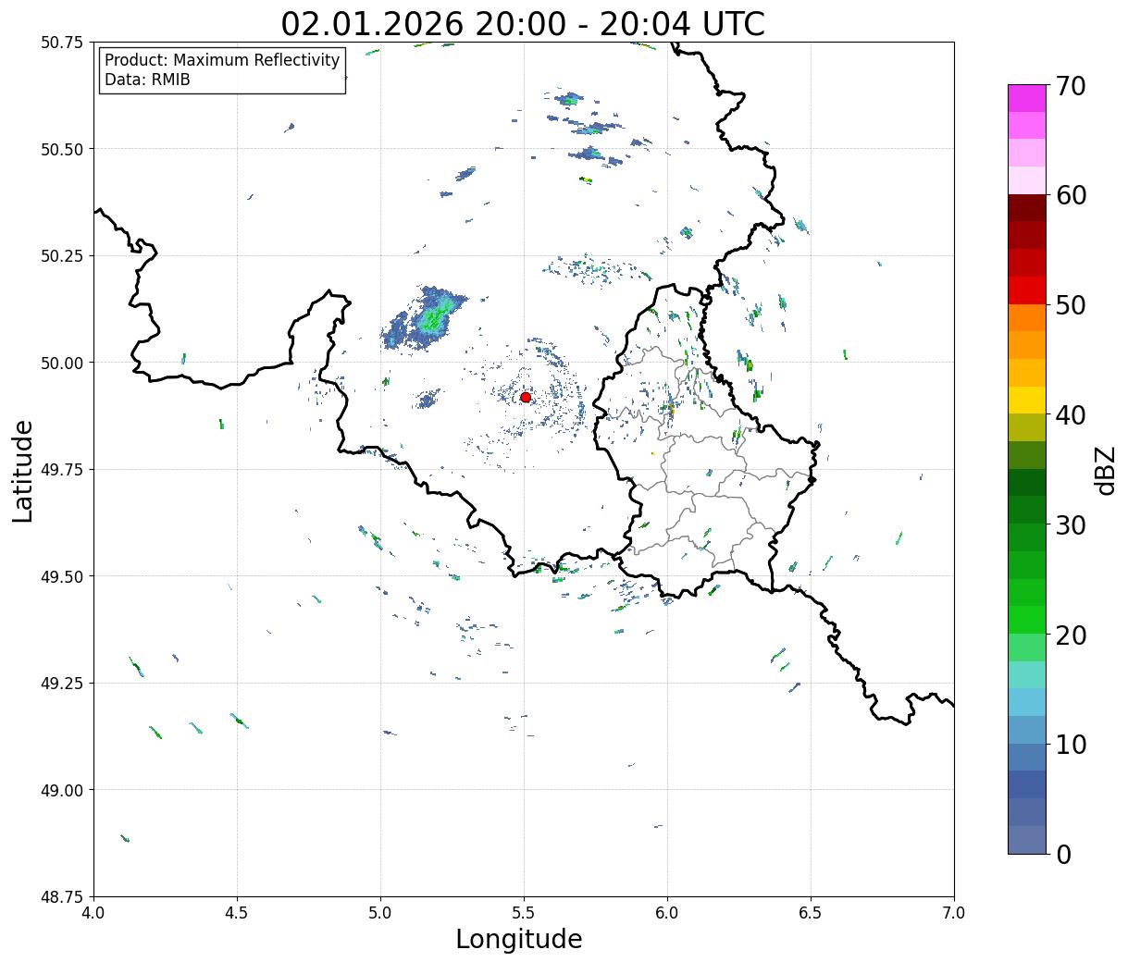1128x962 pixels.
Task: Click the colorbar tick label 60
Action: 1071,195
